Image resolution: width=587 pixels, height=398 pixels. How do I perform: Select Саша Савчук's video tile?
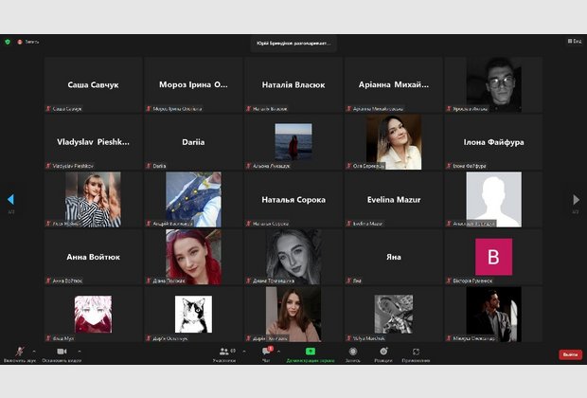93,85
